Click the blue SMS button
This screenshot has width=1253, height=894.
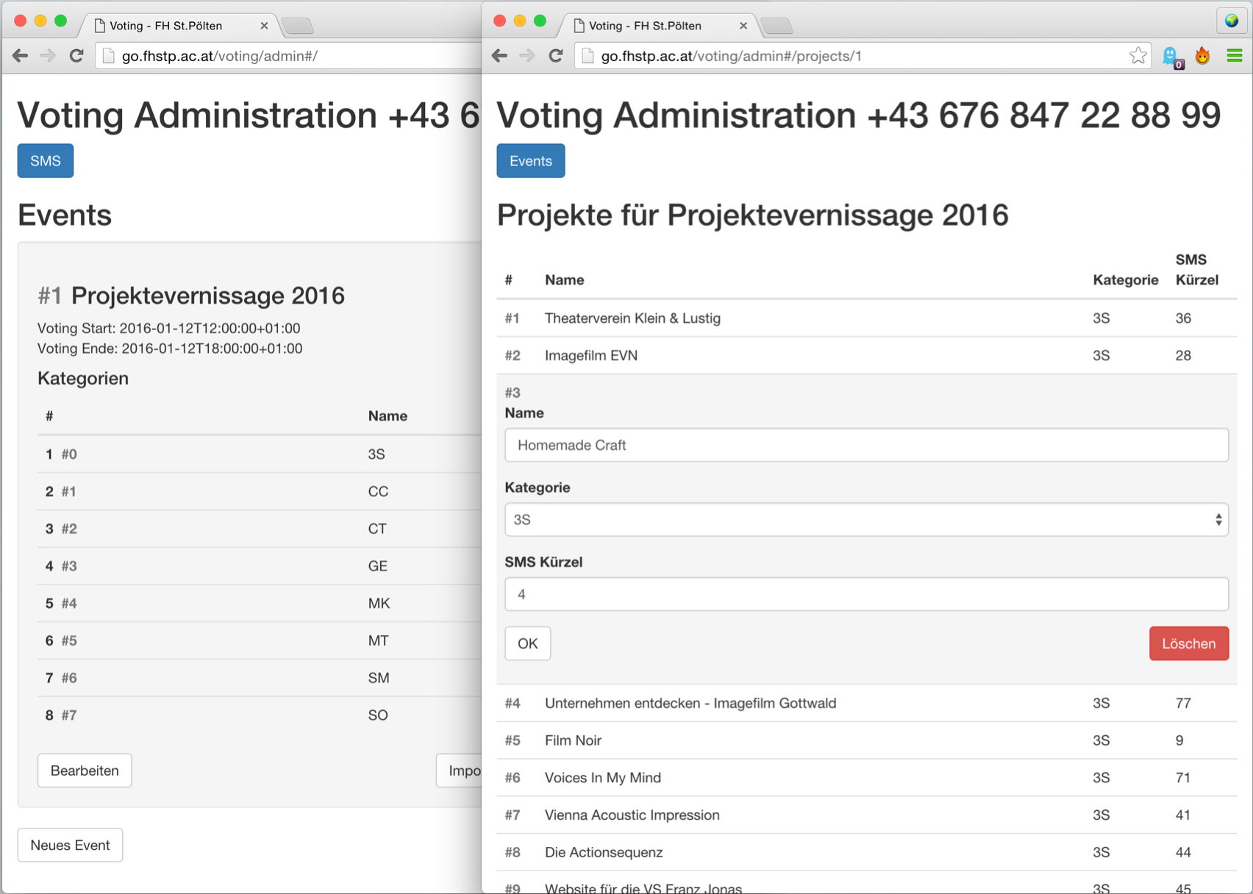pos(46,161)
